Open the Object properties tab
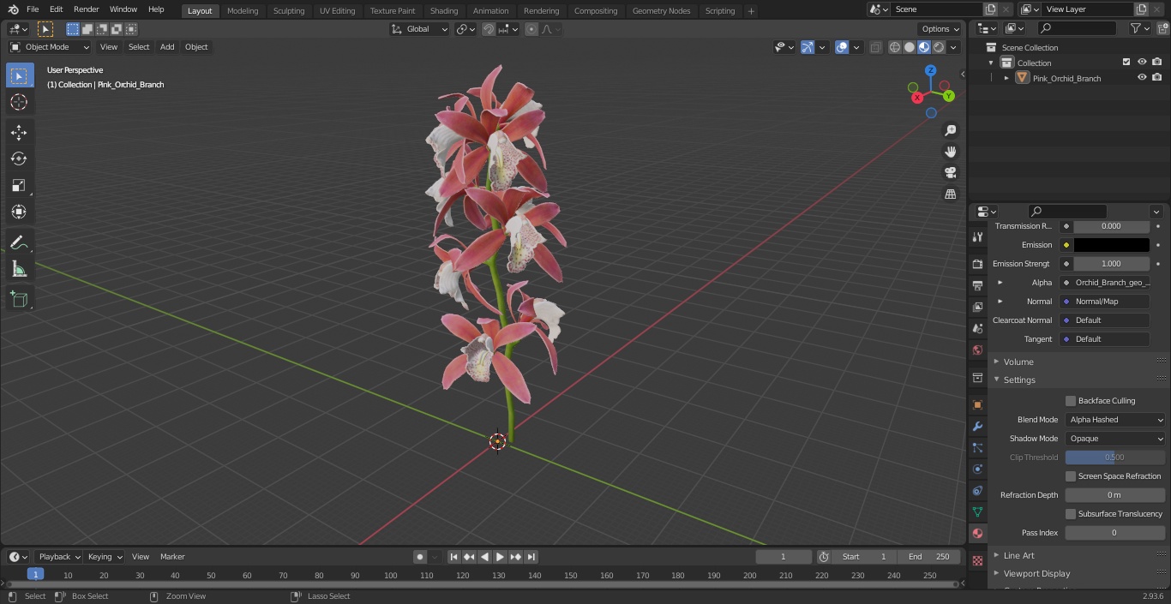Image resolution: width=1171 pixels, height=604 pixels. [x=977, y=404]
